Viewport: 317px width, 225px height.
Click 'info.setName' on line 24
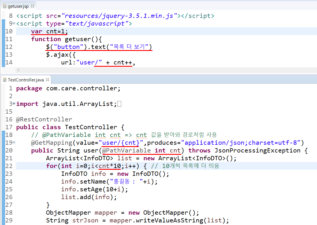coord(83,182)
